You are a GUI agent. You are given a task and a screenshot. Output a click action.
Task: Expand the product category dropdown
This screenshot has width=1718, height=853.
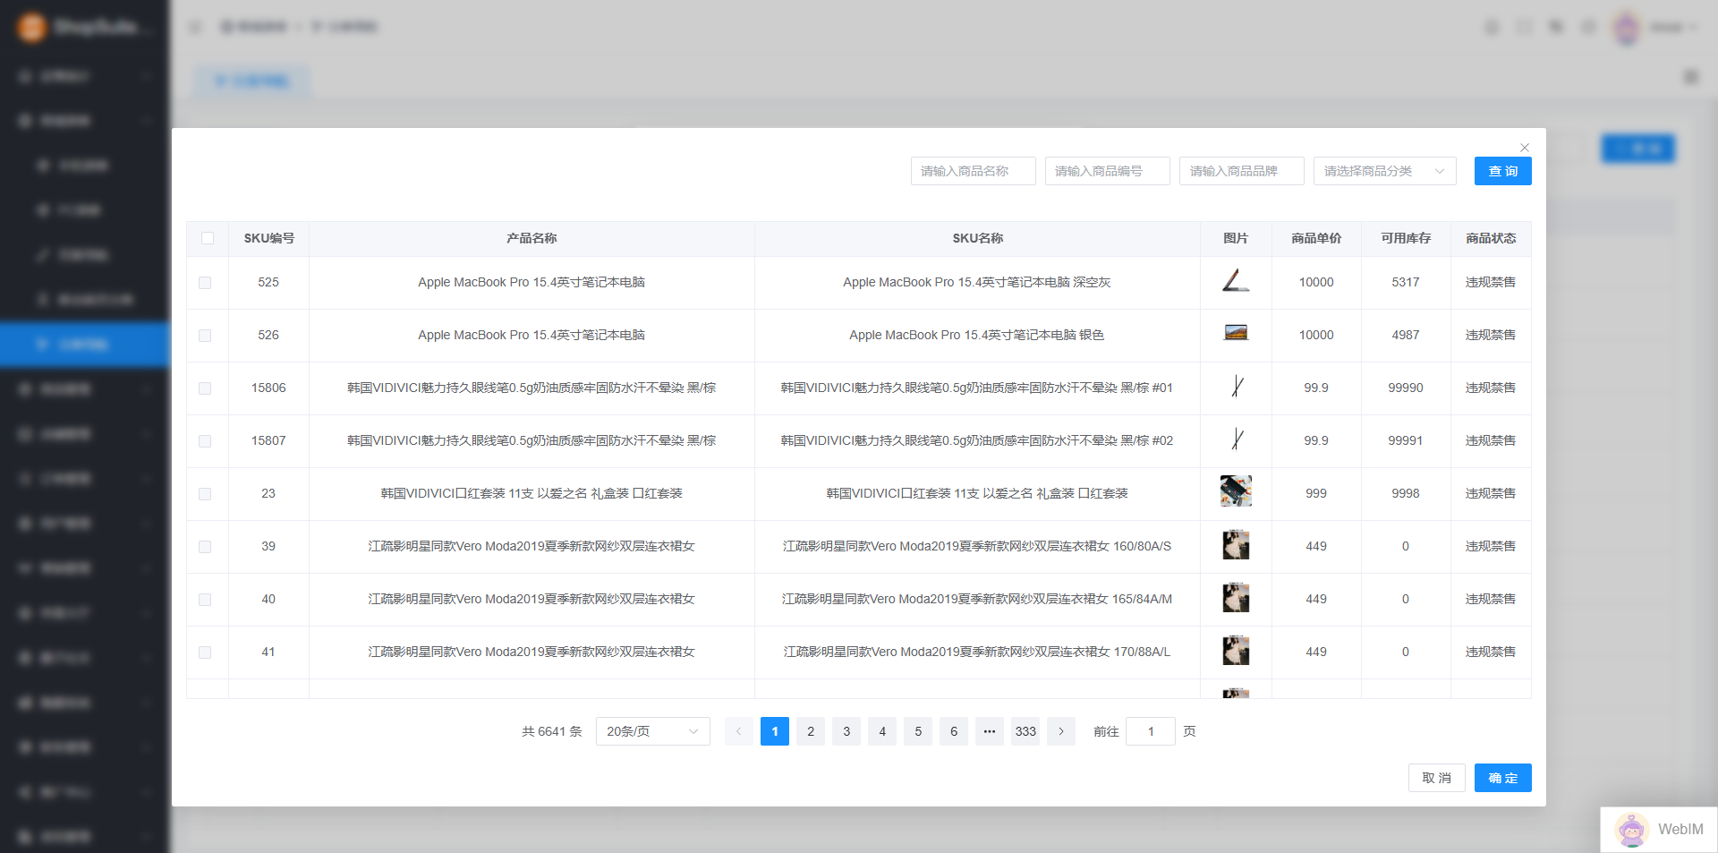point(1384,171)
